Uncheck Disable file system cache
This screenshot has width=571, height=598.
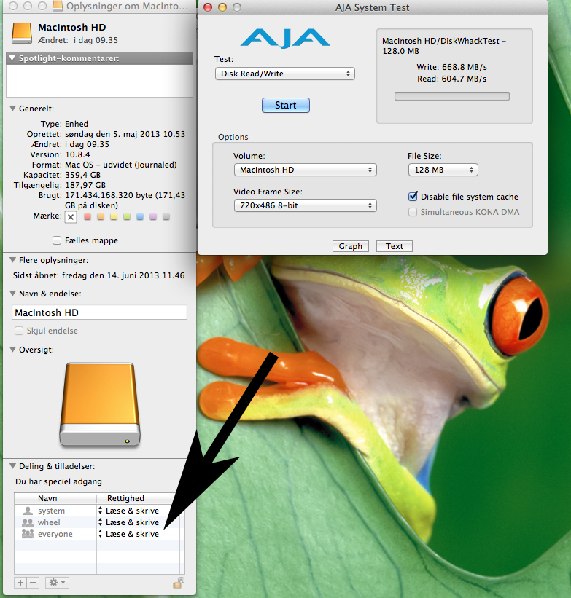pos(413,197)
